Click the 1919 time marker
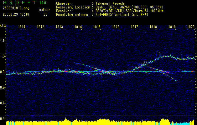 coord(172,27)
